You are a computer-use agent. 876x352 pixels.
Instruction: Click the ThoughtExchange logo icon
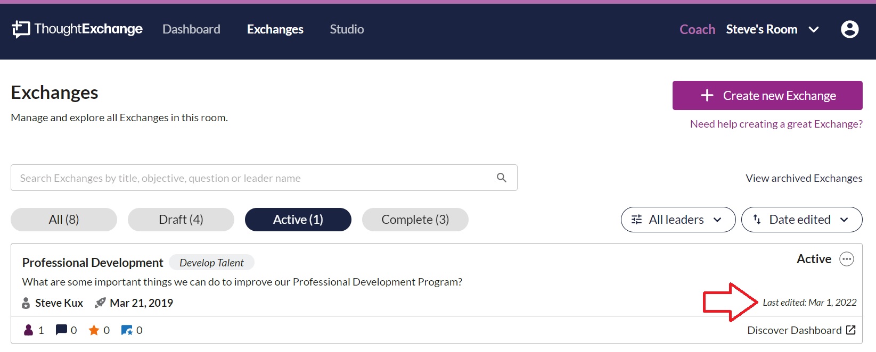[21, 29]
